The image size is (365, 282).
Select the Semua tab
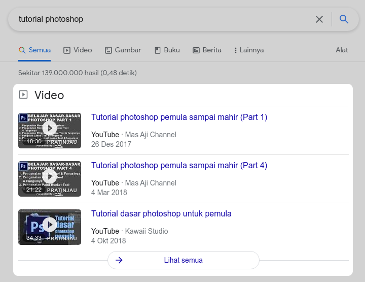pyautogui.click(x=34, y=50)
